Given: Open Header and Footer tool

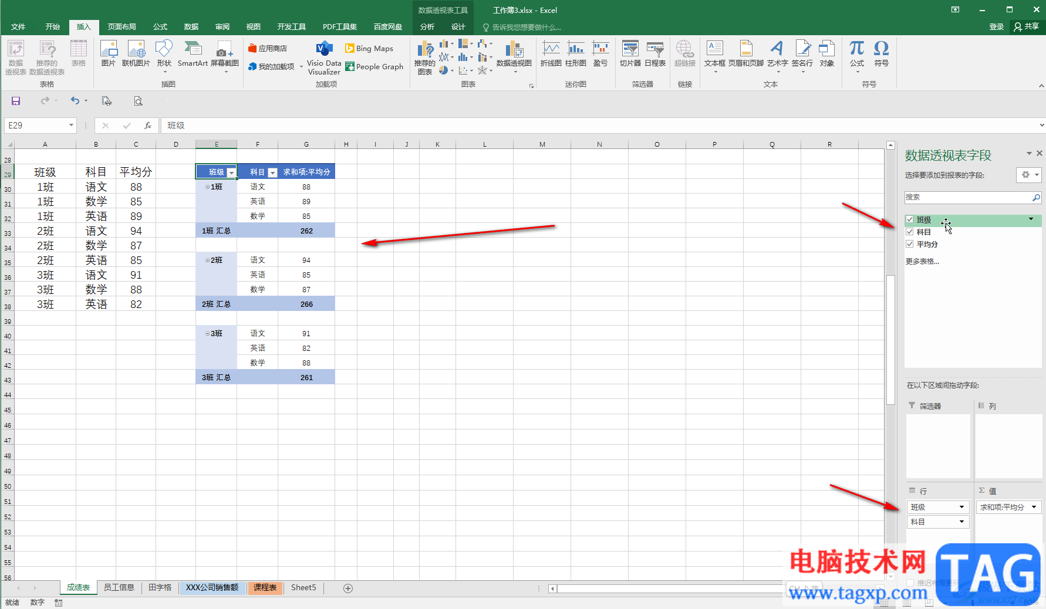Looking at the screenshot, I should coord(746,53).
